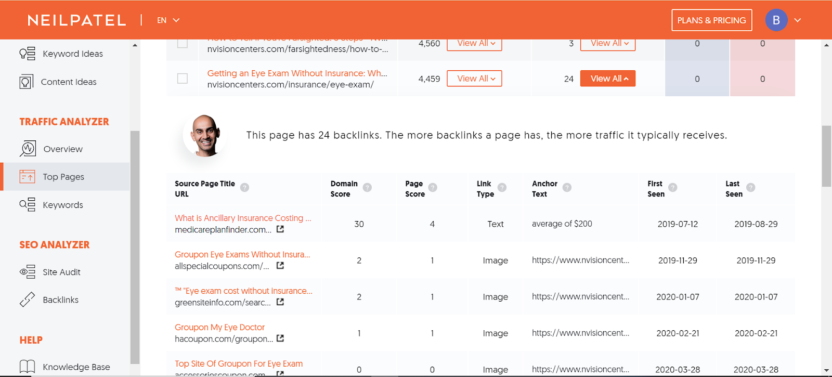Show help for First Seen column
Viewport: 832px width, 377px height.
(x=673, y=188)
